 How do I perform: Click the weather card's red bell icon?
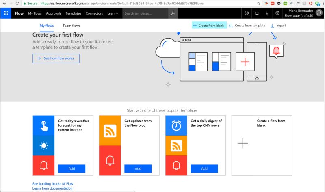pyautogui.click(x=44, y=166)
